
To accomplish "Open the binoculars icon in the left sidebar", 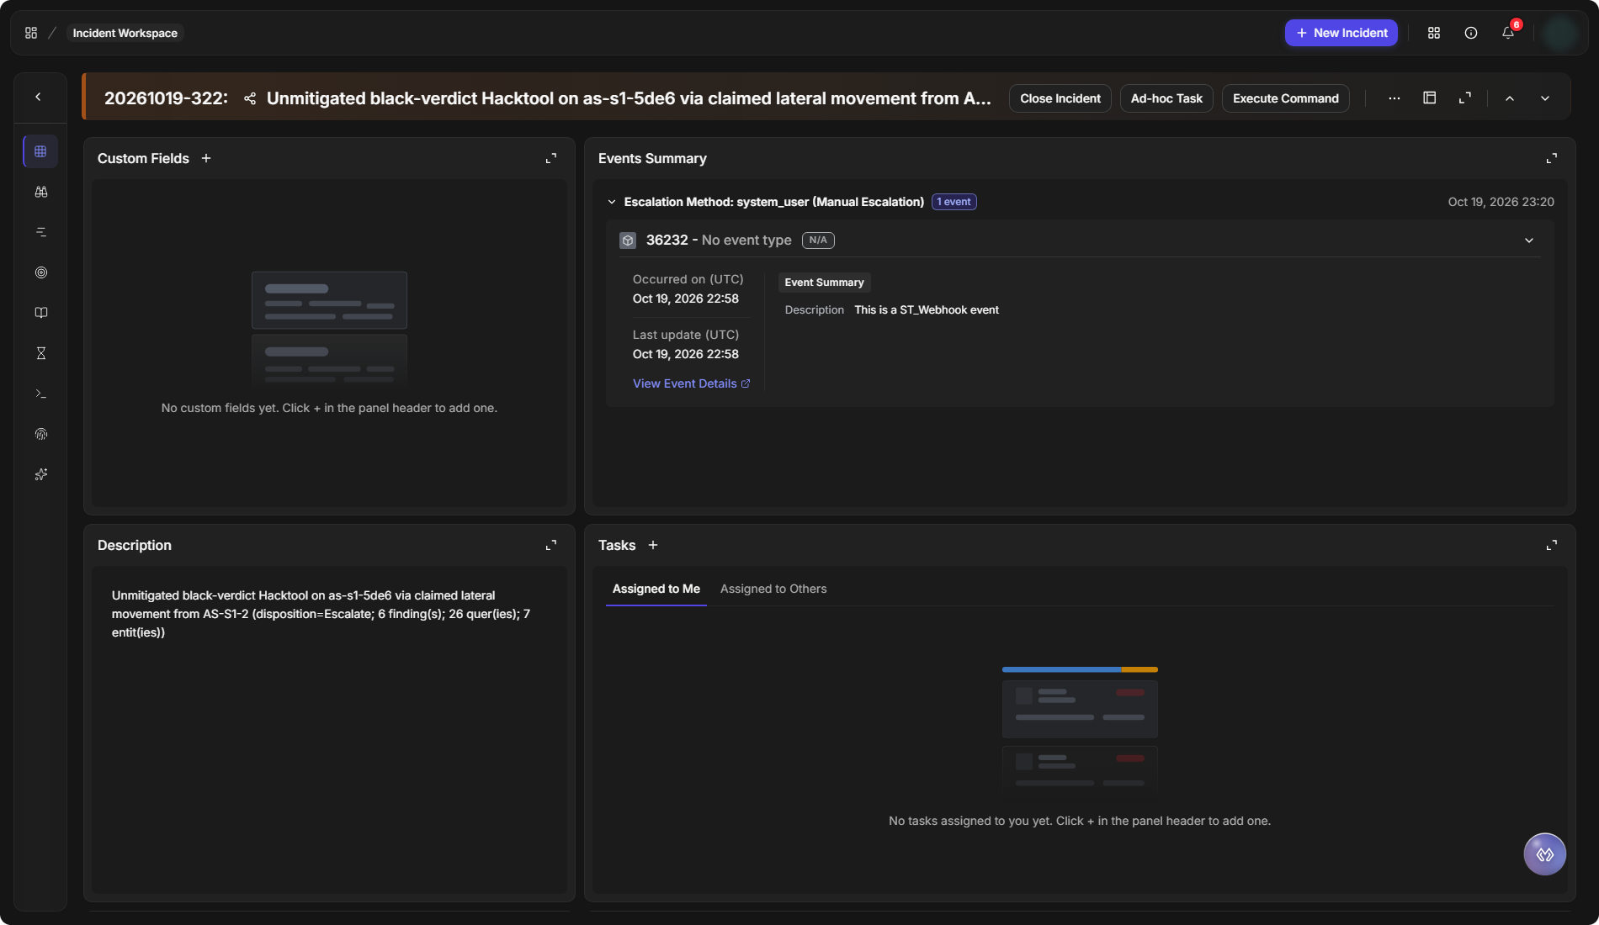I will point(40,192).
